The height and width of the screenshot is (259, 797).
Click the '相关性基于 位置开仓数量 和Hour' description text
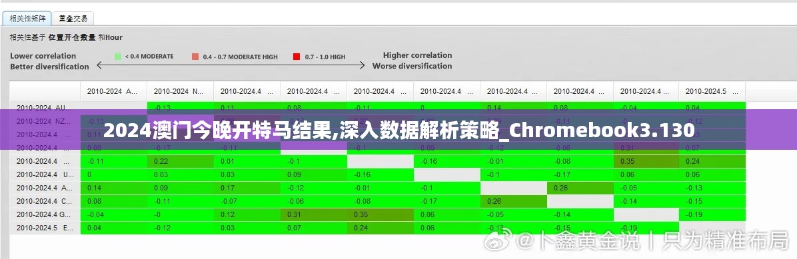(66, 37)
